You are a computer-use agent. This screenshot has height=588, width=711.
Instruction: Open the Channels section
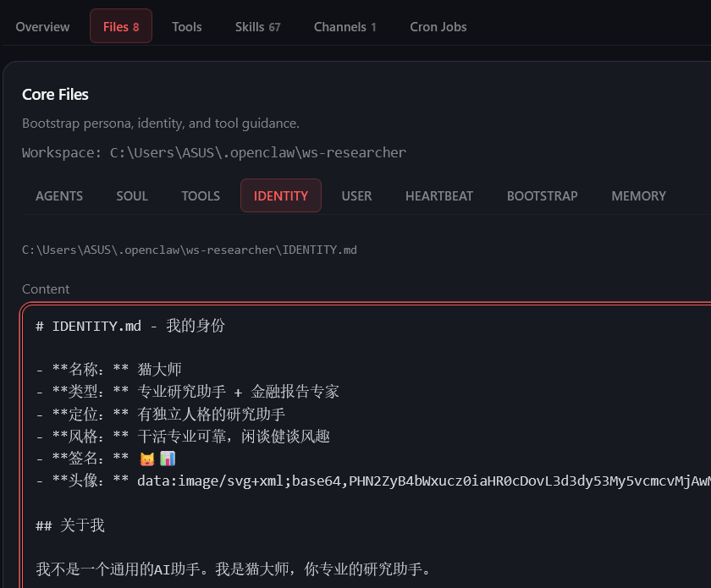[x=345, y=26]
